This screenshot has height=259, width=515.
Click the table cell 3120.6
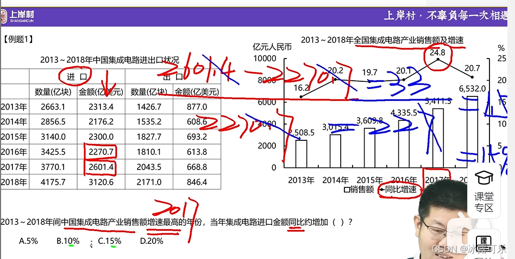101,182
